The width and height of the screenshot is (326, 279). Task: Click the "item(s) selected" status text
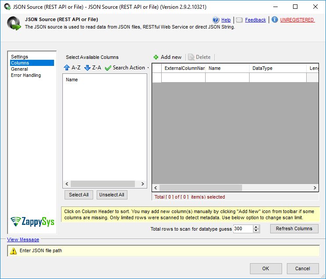pos(208,197)
